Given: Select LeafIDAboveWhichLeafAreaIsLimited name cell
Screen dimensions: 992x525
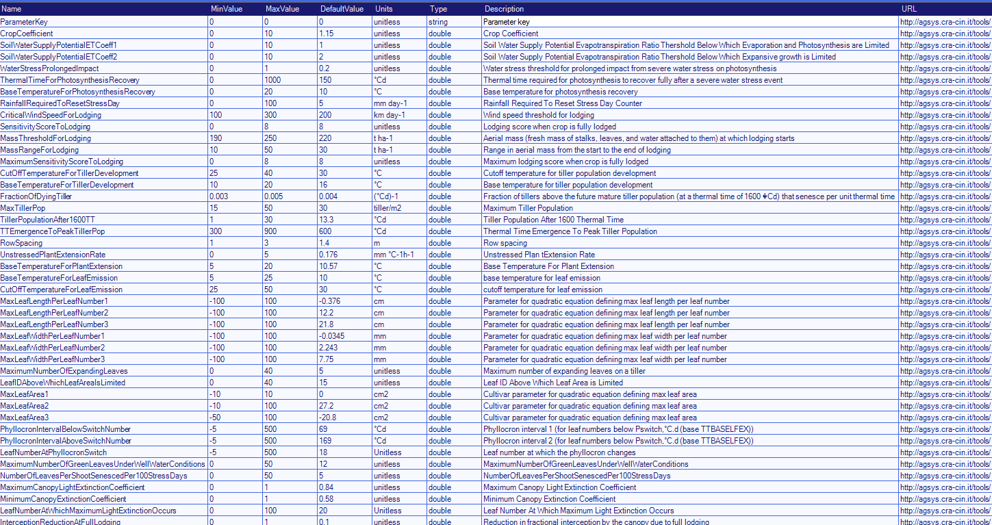Looking at the screenshot, I should 104,383.
